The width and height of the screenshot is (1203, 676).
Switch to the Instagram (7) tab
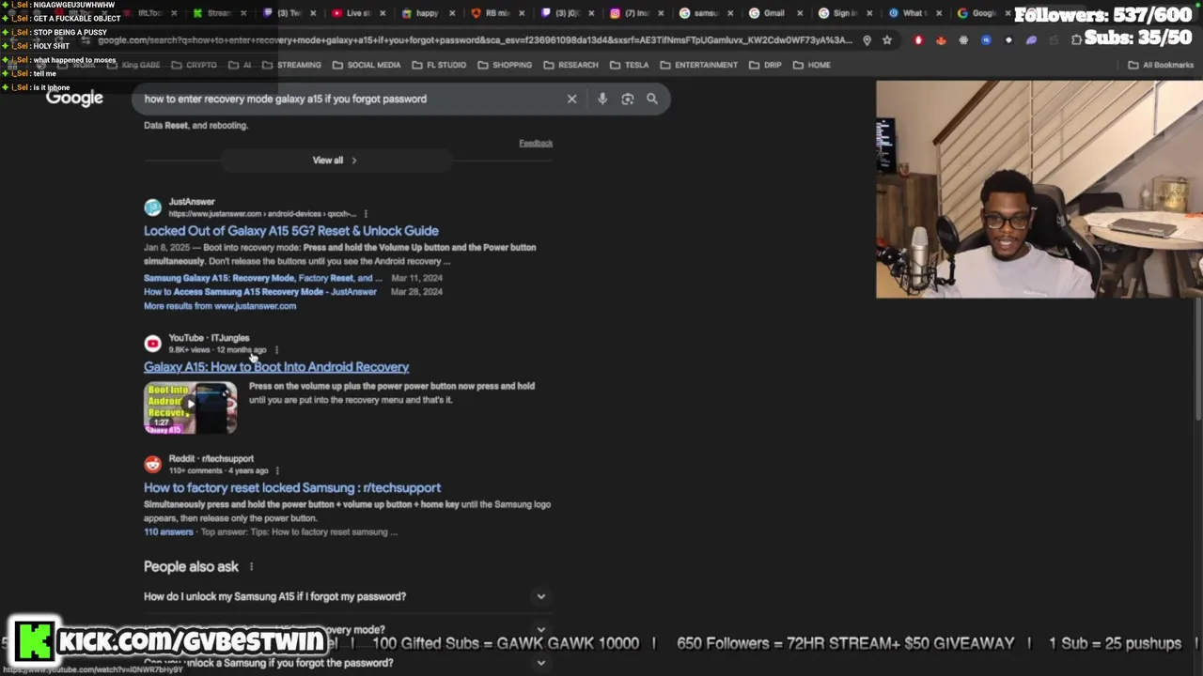[x=635, y=13]
